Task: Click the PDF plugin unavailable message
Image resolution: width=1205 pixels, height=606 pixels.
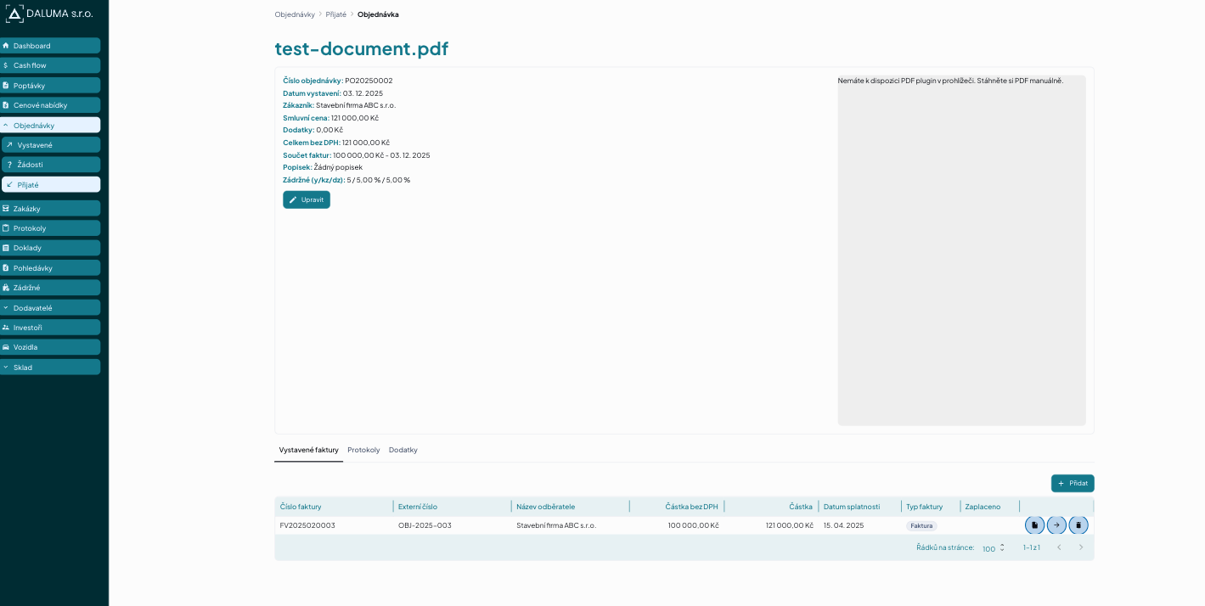Action: click(950, 81)
